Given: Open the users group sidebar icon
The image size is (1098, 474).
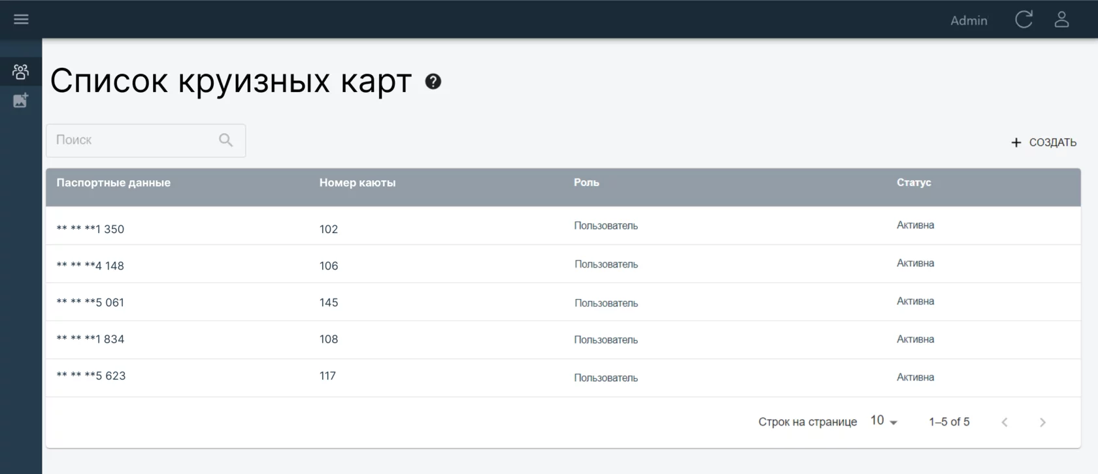Looking at the screenshot, I should pyautogui.click(x=21, y=71).
